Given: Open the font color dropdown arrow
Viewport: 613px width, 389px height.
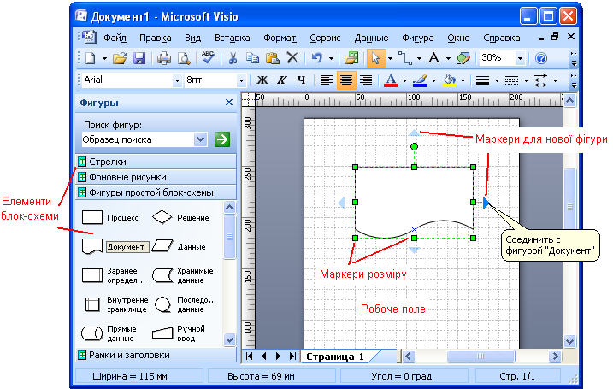Looking at the screenshot, I should pyautogui.click(x=404, y=81).
